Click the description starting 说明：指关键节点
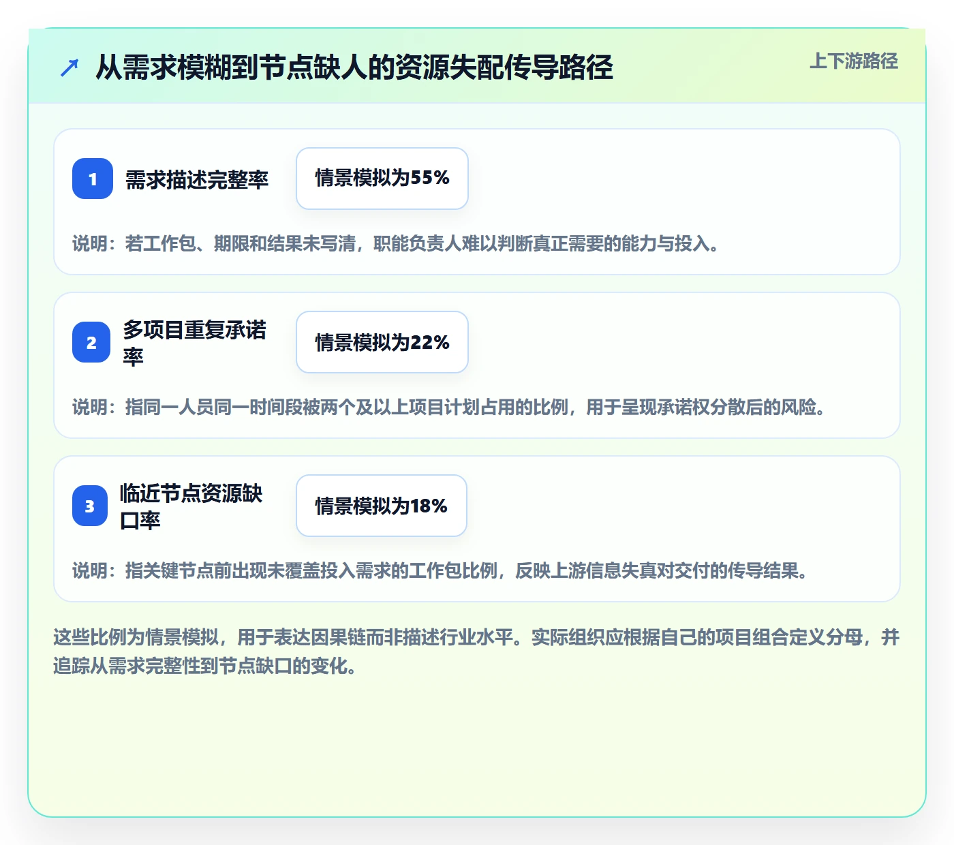The image size is (954, 845). 441,570
